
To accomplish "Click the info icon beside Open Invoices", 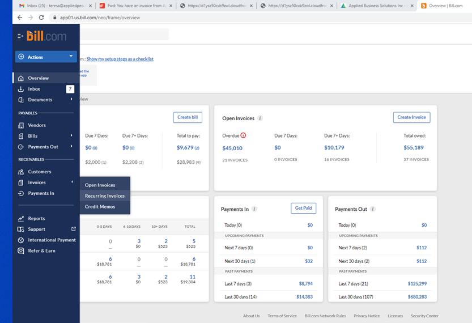I will pyautogui.click(x=260, y=118).
